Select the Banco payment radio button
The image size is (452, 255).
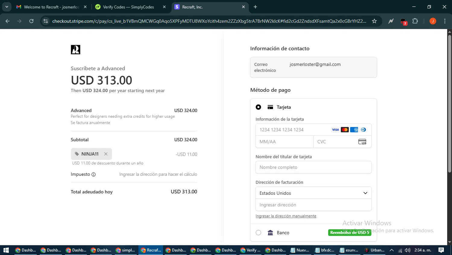pyautogui.click(x=258, y=232)
